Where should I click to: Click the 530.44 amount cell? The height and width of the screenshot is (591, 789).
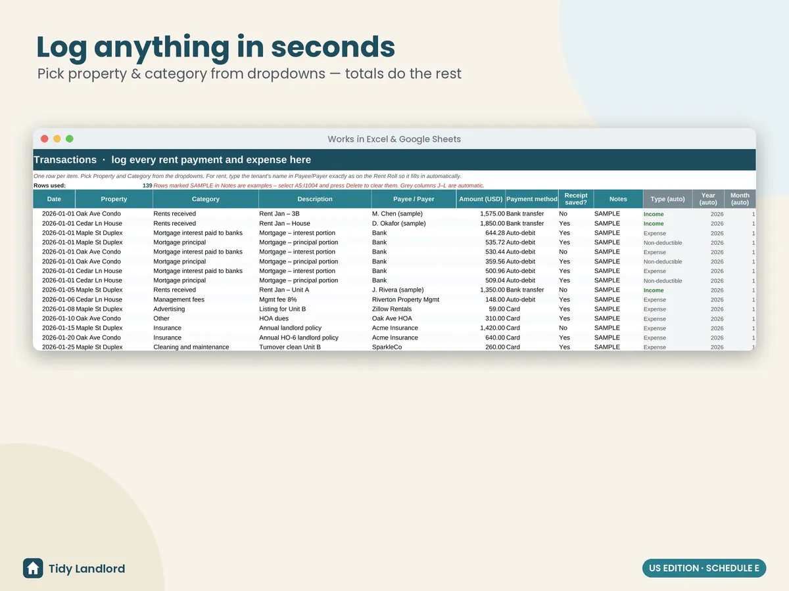481,252
